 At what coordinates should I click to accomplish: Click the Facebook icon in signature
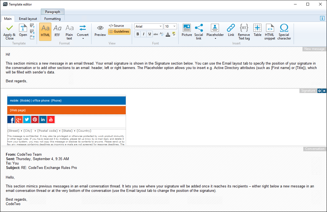pos(11,120)
